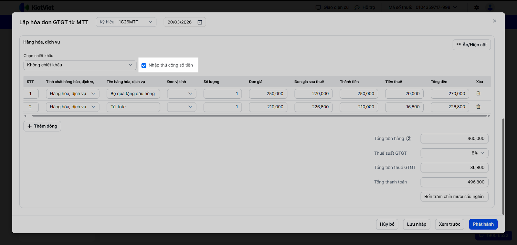Open settings gear in the top bar

coord(477,7)
